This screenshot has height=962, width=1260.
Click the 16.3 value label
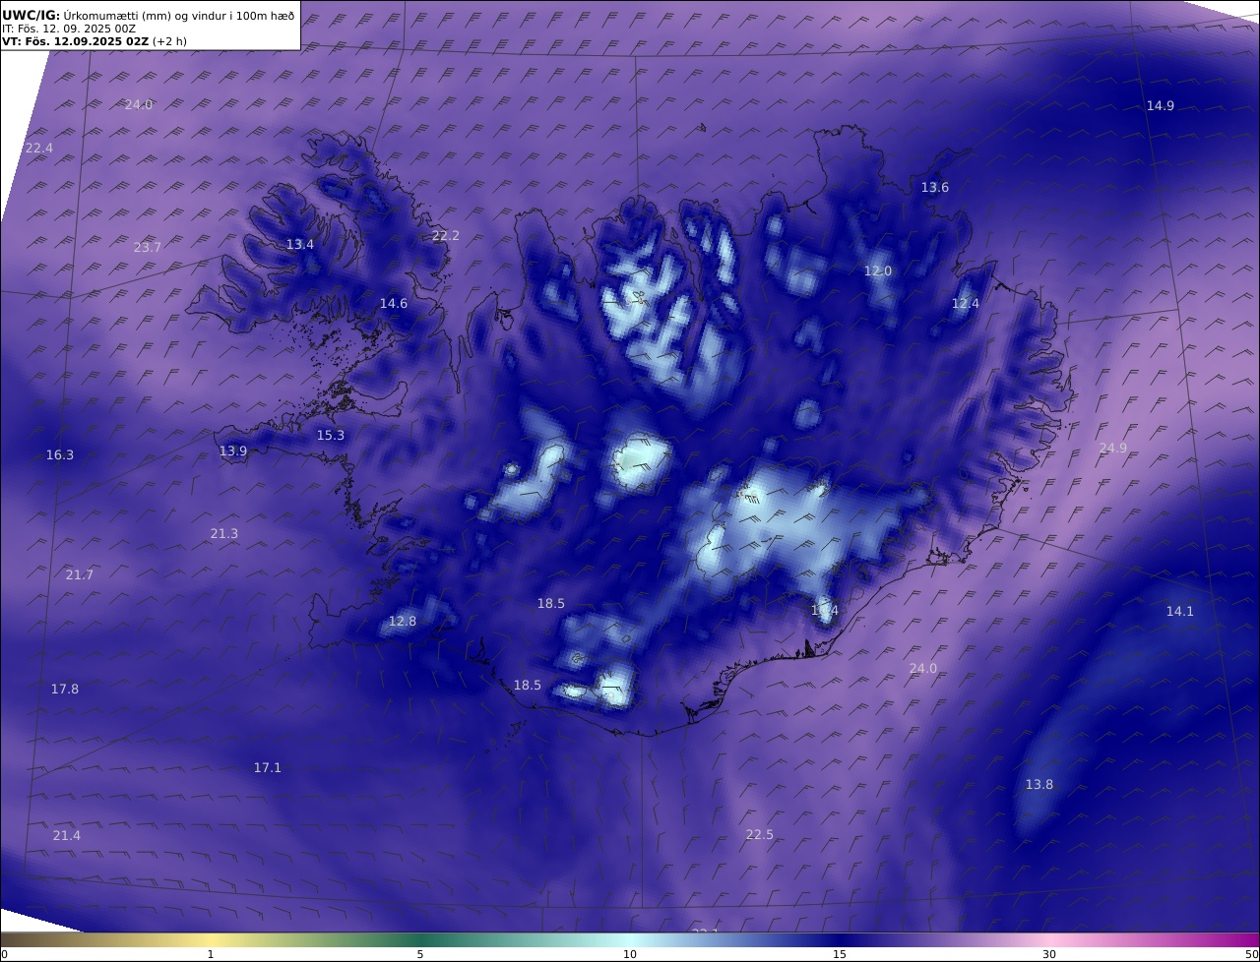point(60,454)
